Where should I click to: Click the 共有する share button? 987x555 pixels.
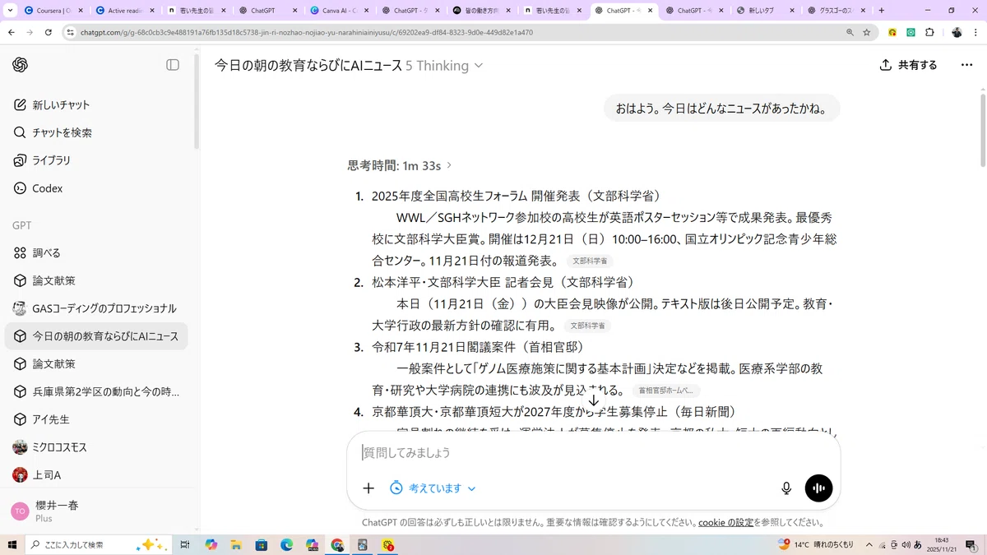coord(908,65)
